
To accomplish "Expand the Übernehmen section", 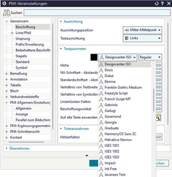I will point(6,148).
